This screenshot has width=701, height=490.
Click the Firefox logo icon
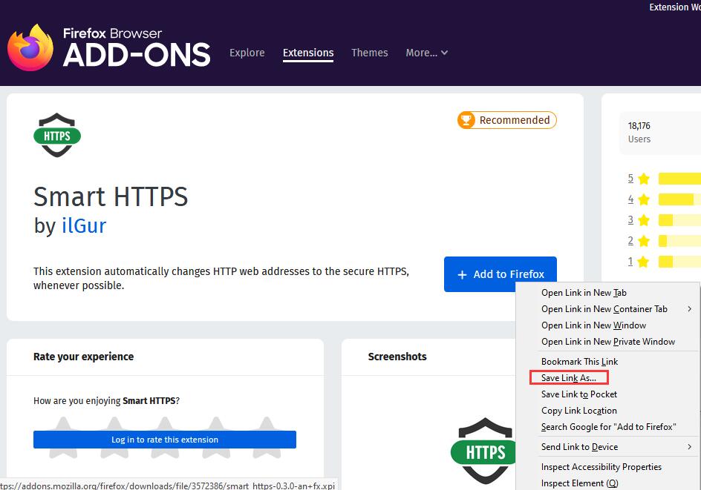(30, 47)
